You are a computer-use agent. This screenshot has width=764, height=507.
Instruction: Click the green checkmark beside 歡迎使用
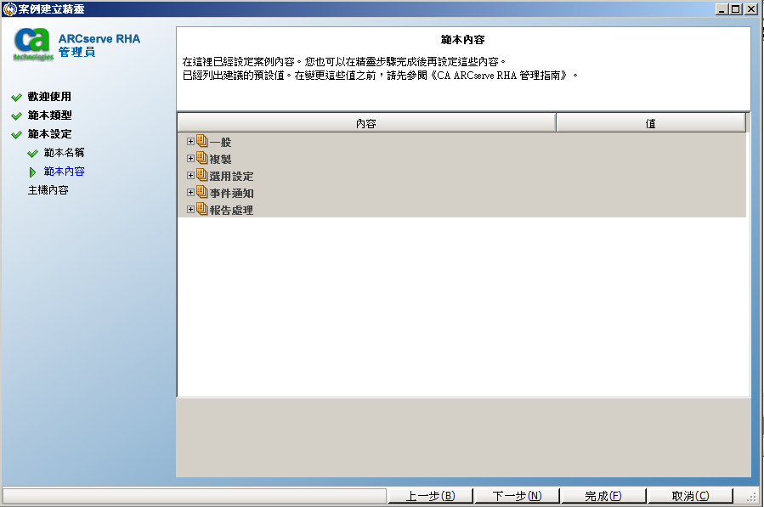16,97
